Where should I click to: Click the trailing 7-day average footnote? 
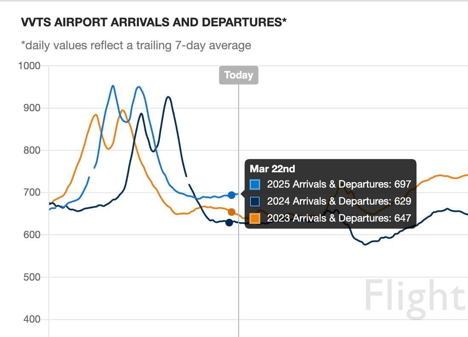136,45
